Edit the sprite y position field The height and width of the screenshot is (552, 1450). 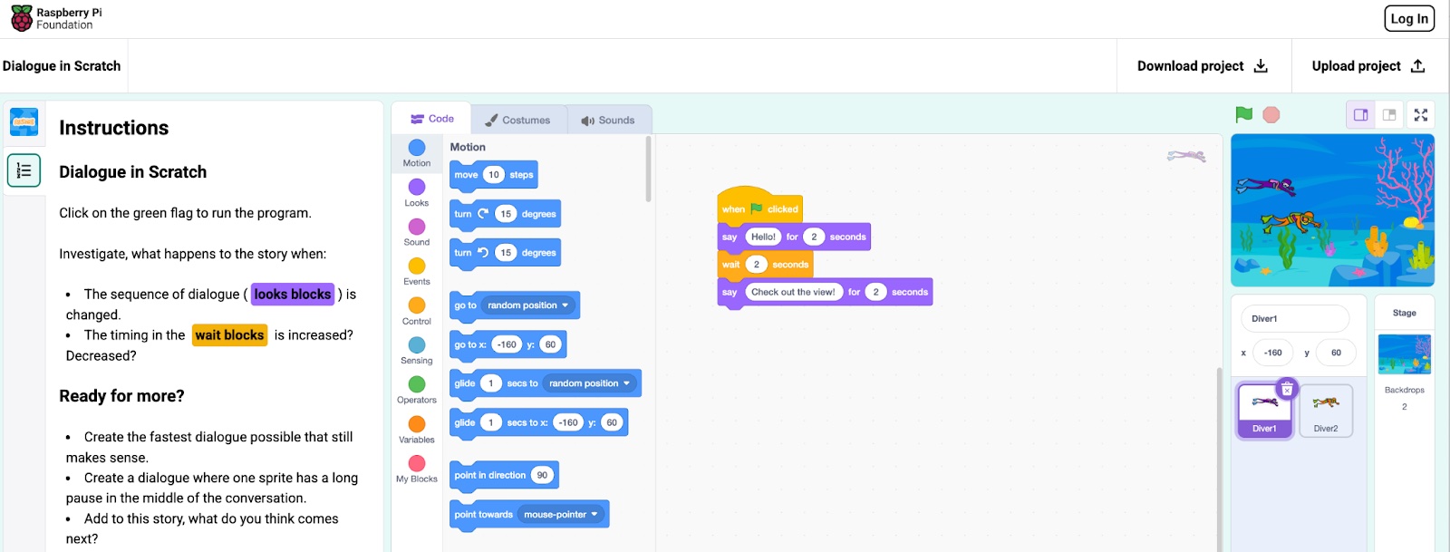[x=1336, y=353]
